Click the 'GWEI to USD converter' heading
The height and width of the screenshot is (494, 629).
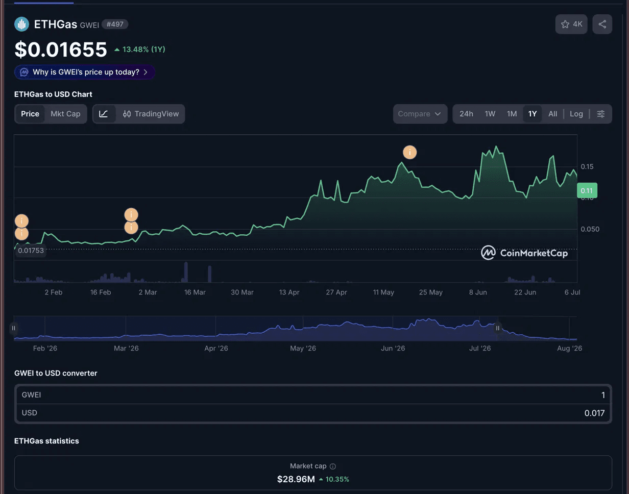56,373
